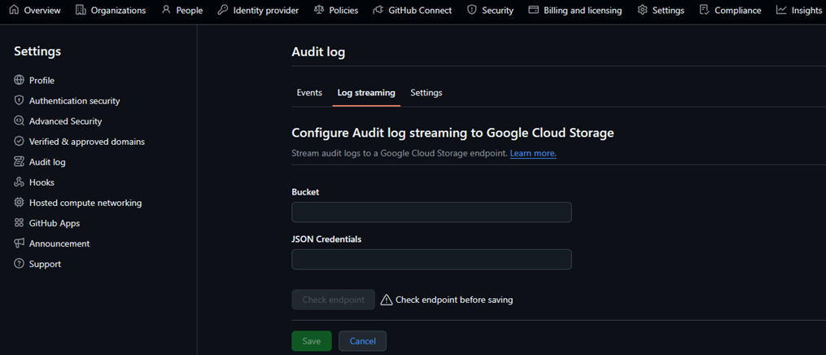The height and width of the screenshot is (355, 826).
Task: Click the Insights graph icon
Action: pos(781,10)
